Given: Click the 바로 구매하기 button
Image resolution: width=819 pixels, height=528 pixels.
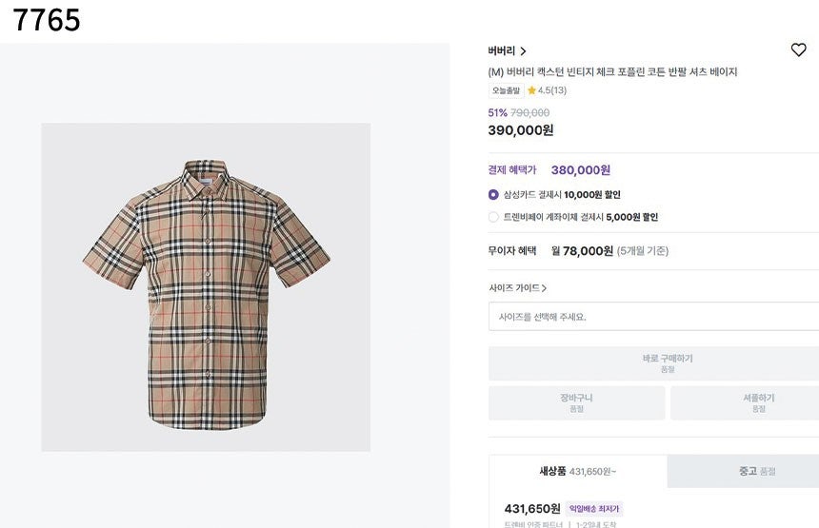Looking at the screenshot, I should [x=653, y=363].
